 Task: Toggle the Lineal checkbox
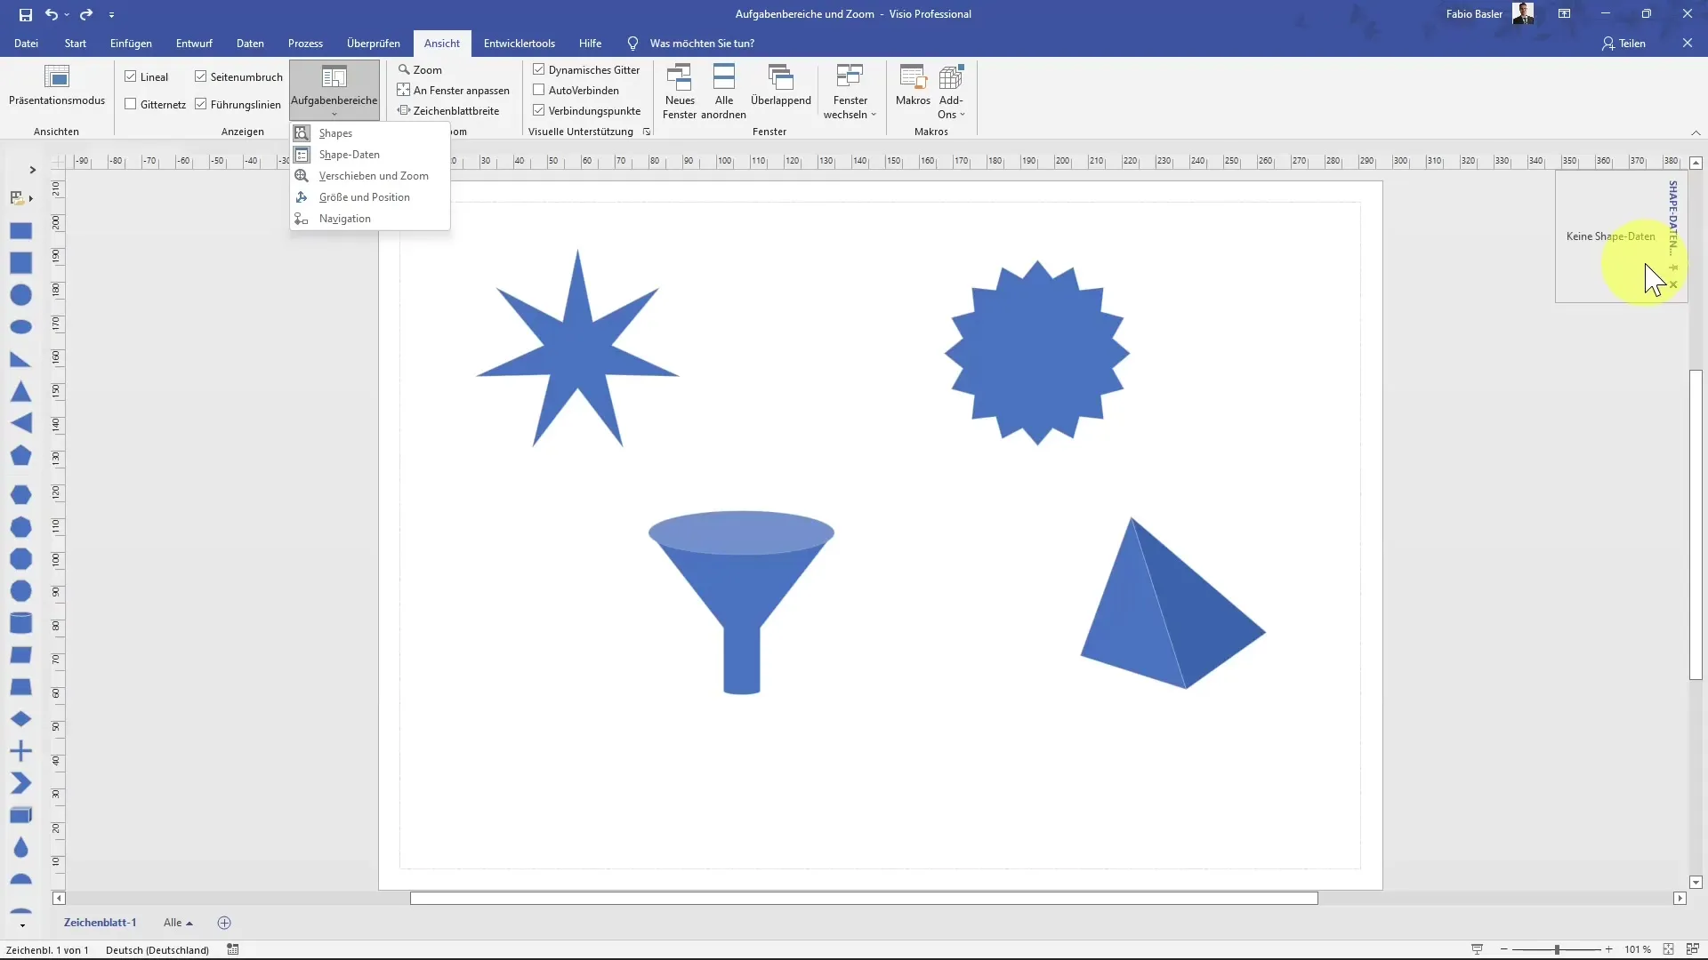[x=131, y=76]
